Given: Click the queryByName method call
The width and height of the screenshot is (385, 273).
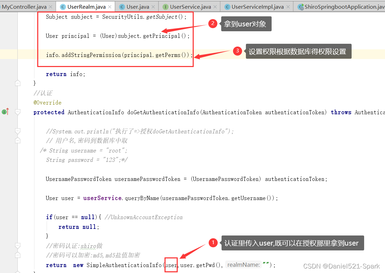Looking at the screenshot, I should (142, 198).
